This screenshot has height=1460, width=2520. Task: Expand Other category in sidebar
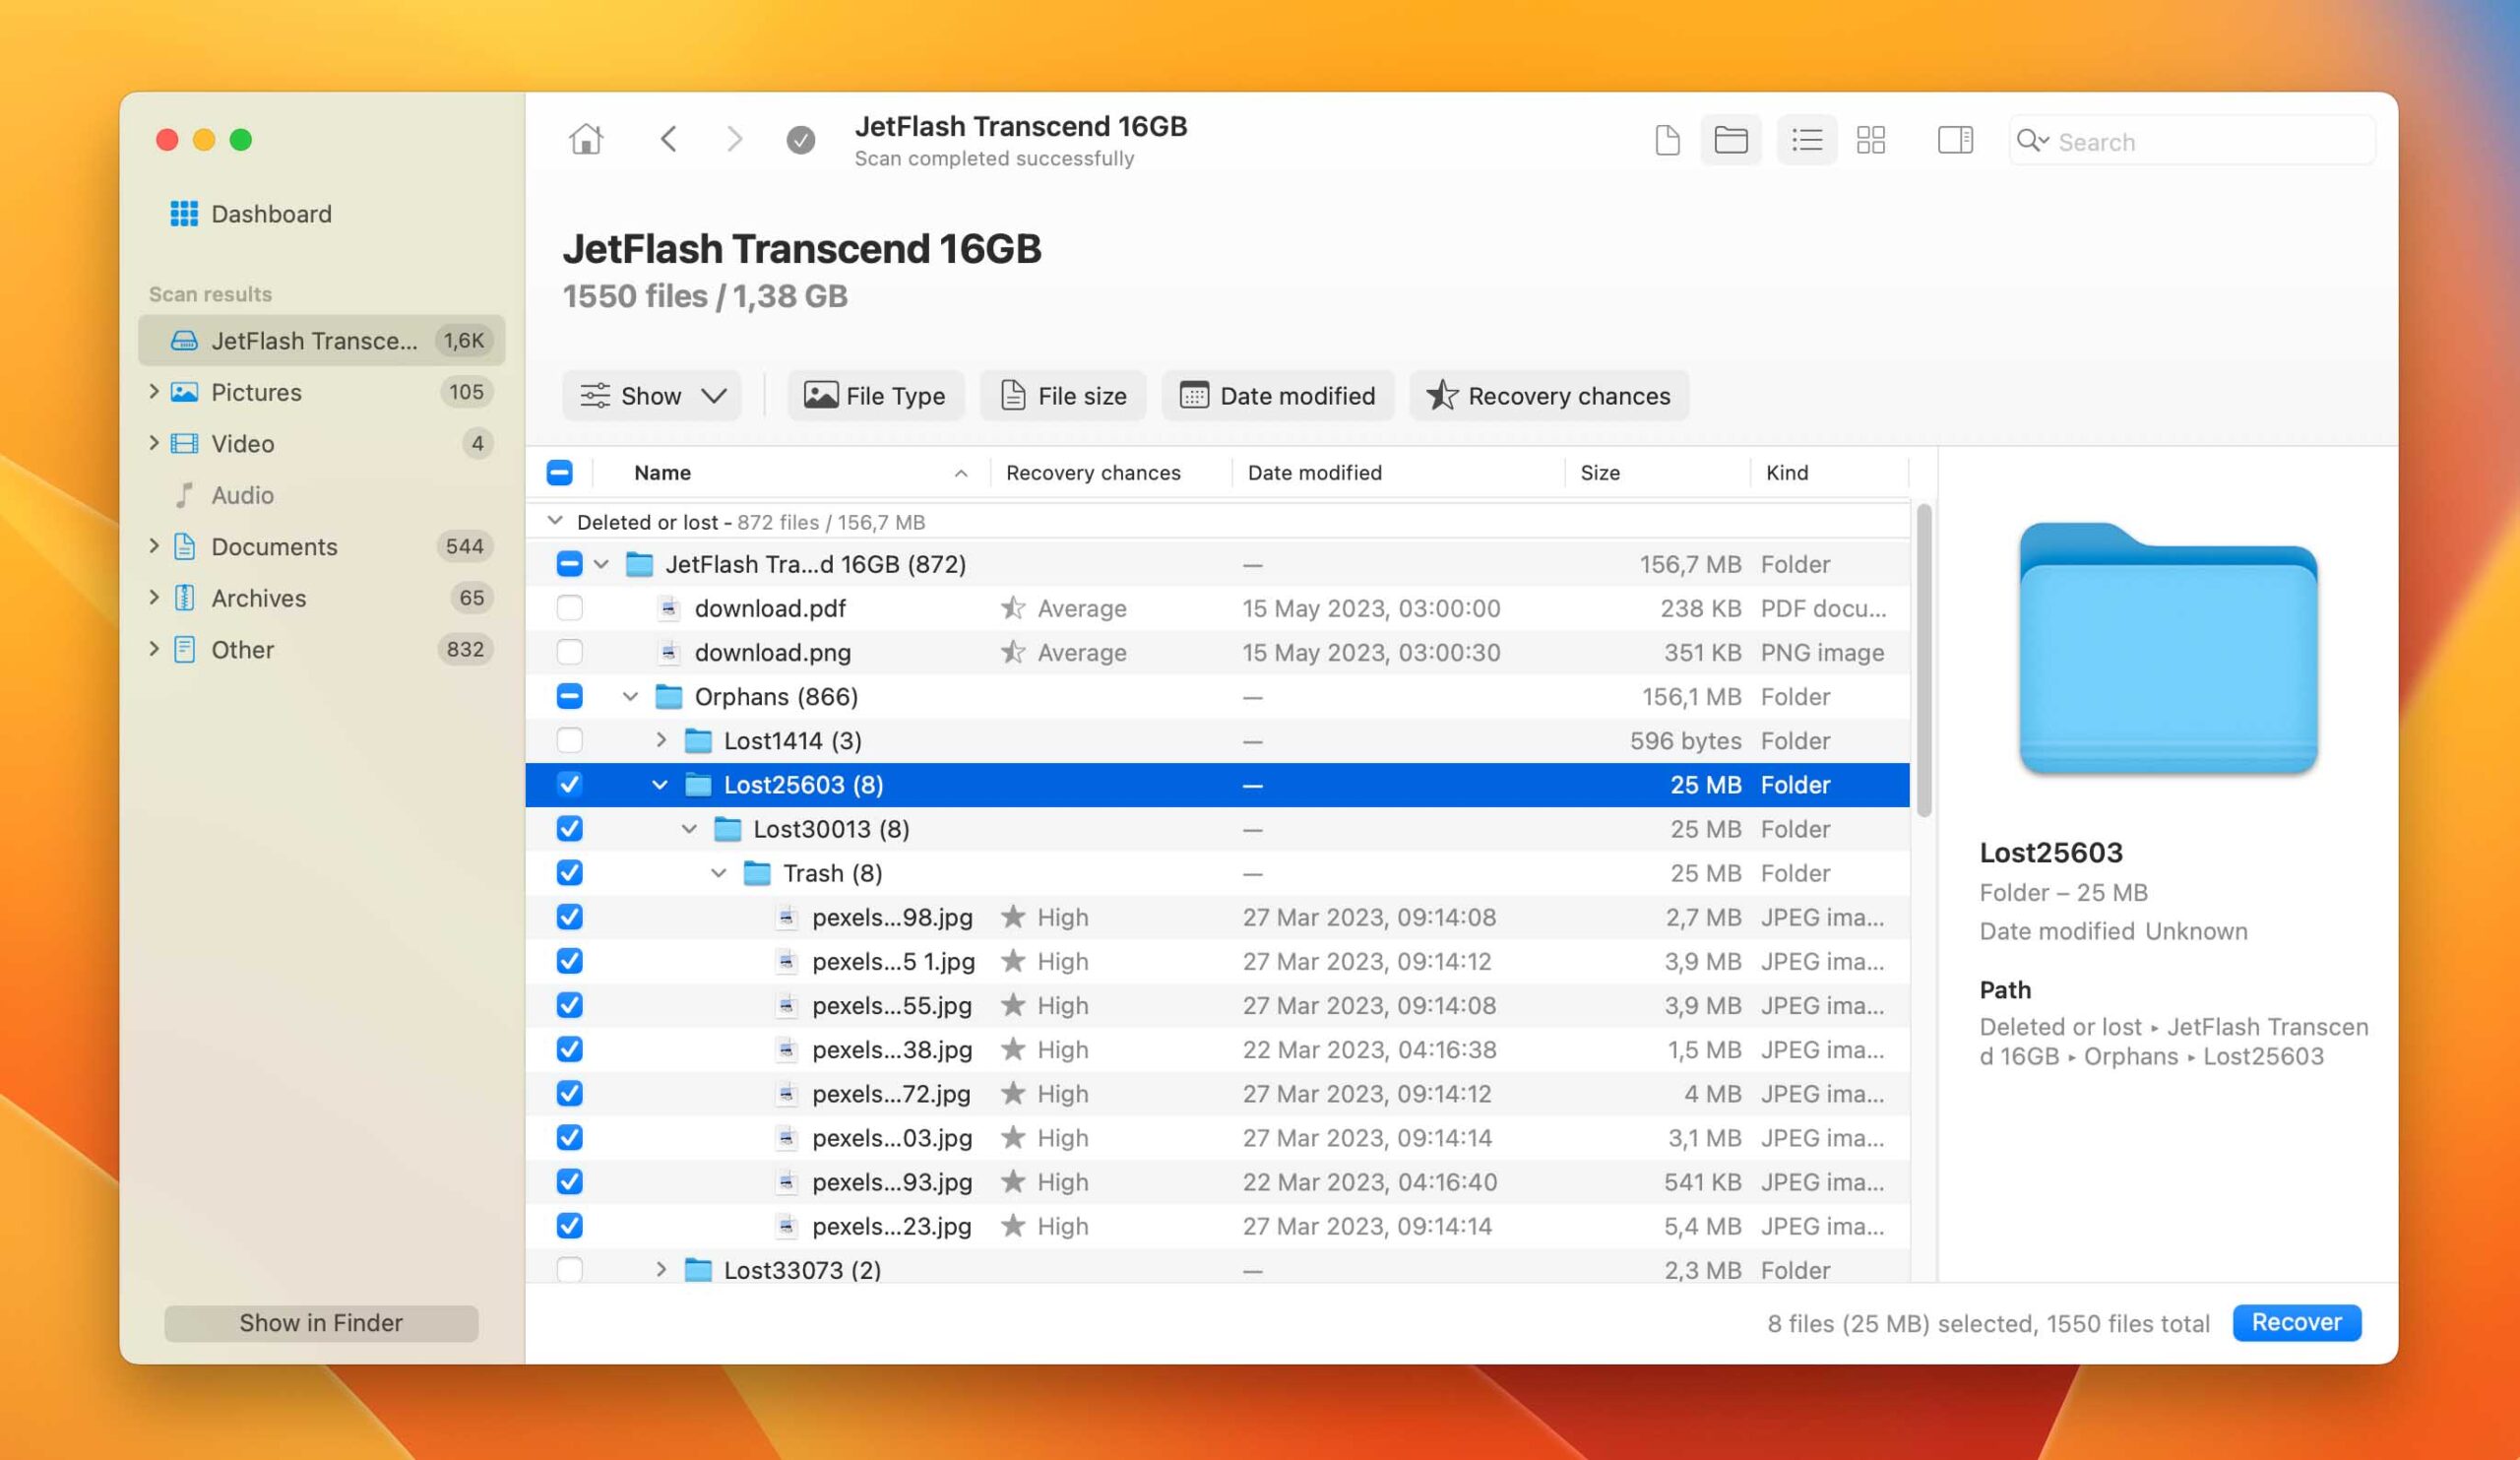pos(153,649)
